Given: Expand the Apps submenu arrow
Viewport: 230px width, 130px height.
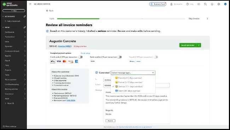Looking at the screenshot, I should coord(25,99).
